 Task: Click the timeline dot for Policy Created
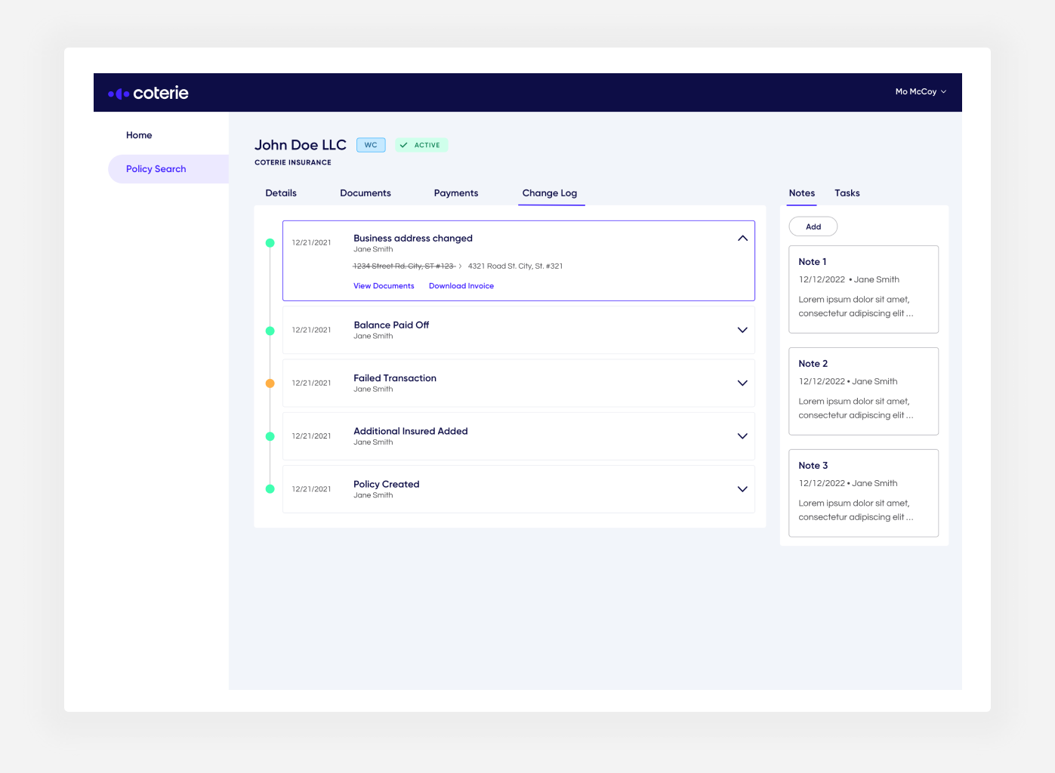pyautogui.click(x=270, y=489)
